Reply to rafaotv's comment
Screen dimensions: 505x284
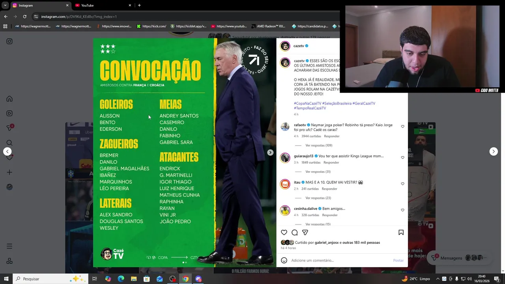pos(332,136)
